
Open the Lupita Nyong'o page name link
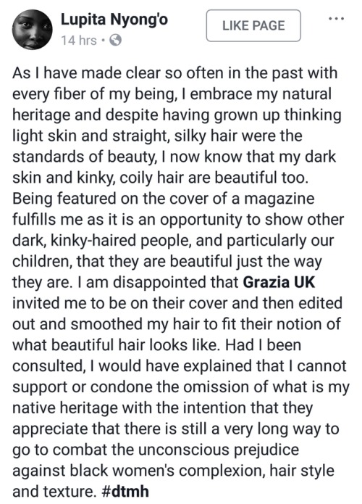(114, 20)
